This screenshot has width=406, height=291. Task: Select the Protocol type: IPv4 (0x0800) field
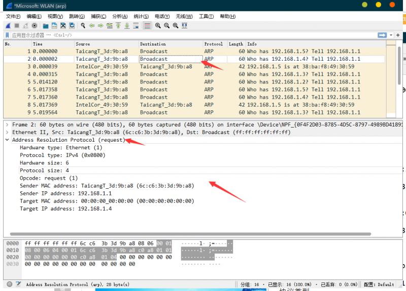coord(62,155)
